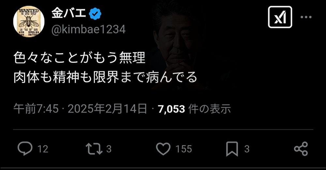Click the repost count 3 beside arrows
Viewport: 326px width, 170px height.
tap(109, 149)
